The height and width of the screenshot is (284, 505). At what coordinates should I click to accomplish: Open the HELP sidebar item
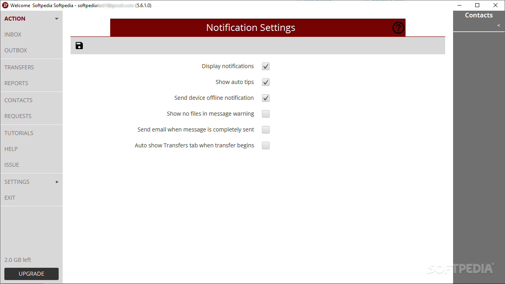(x=11, y=149)
